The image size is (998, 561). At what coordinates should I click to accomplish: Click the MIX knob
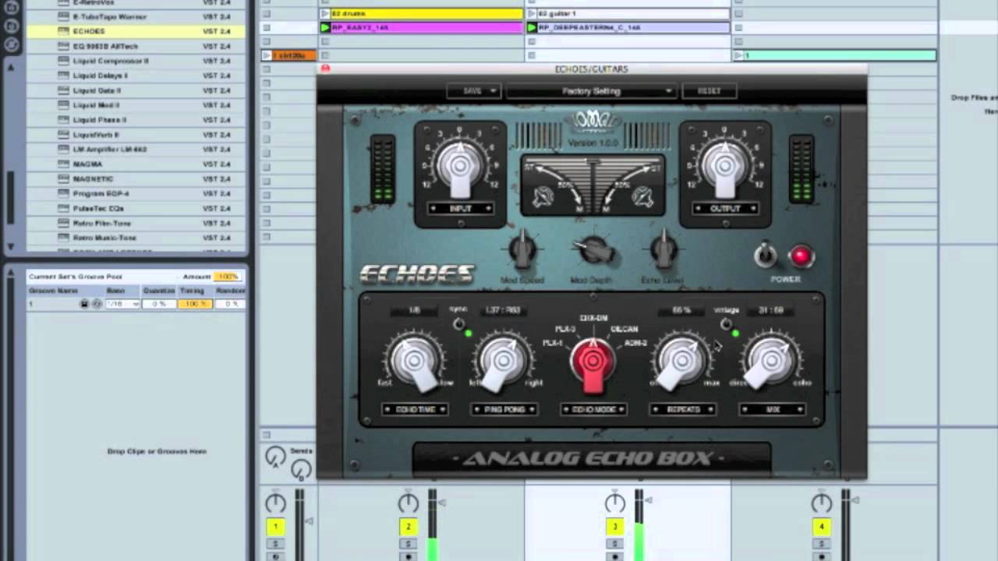point(771,362)
